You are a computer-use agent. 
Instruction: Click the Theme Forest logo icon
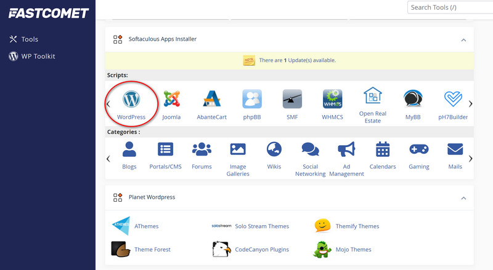(x=121, y=249)
